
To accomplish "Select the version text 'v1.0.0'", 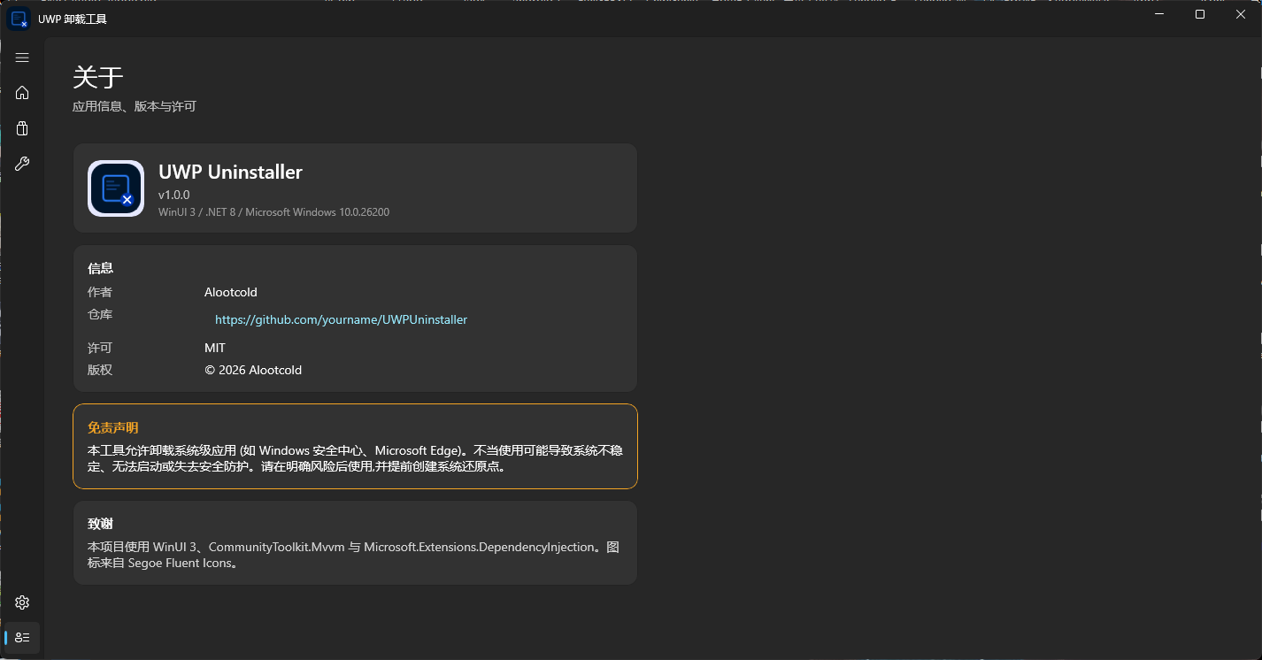I will [x=174, y=195].
